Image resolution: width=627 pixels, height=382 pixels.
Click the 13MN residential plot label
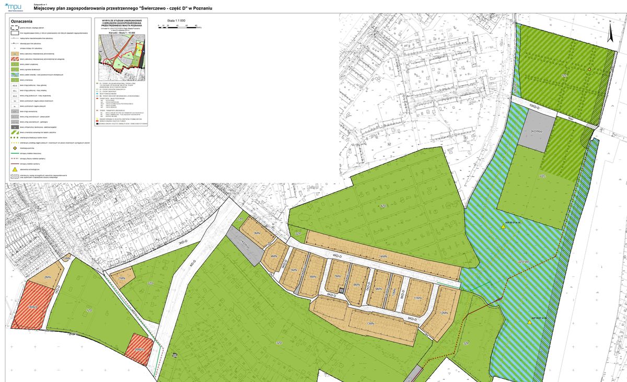pyautogui.click(x=370, y=324)
